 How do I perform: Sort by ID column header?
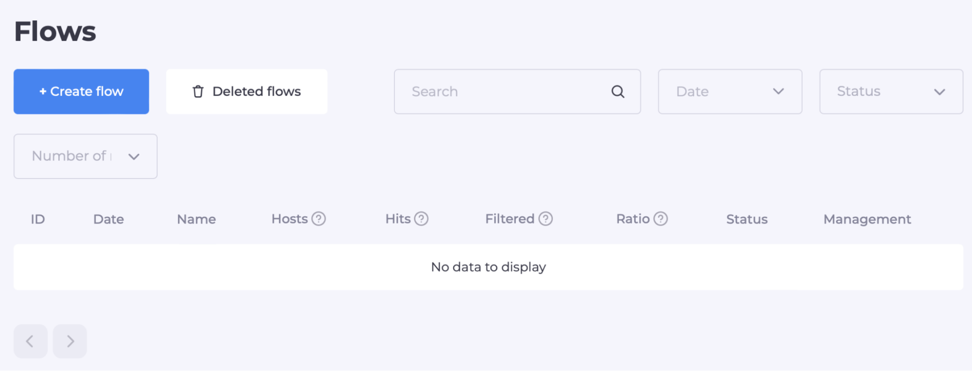[38, 219]
